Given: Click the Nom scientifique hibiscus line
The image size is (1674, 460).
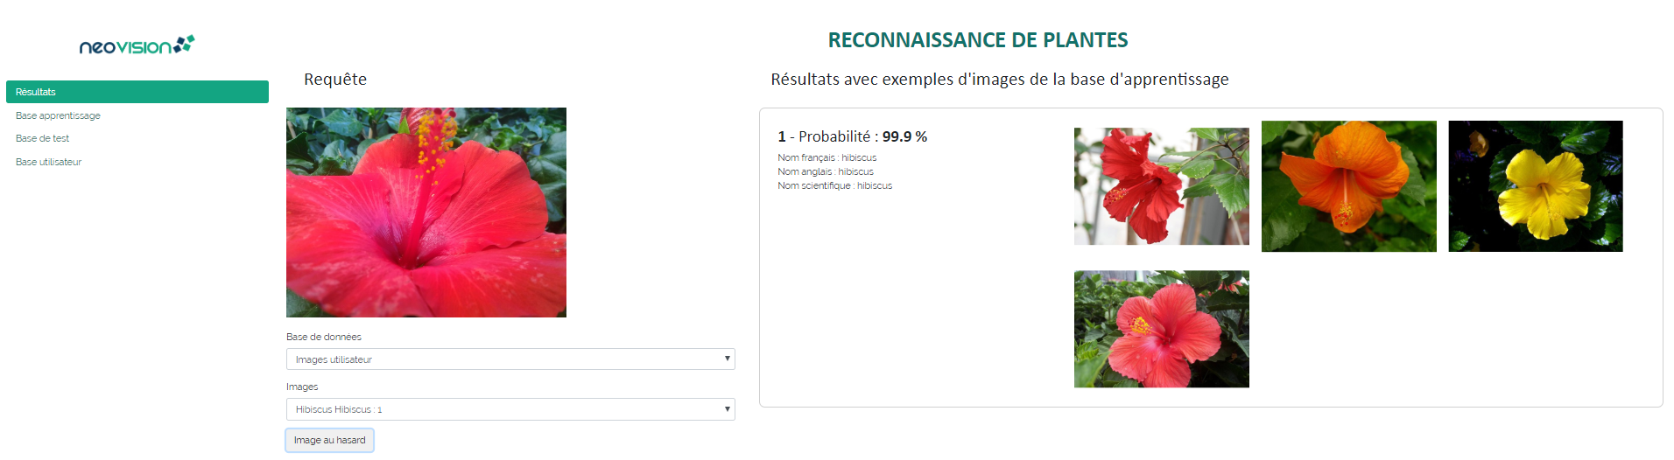Looking at the screenshot, I should [x=834, y=185].
